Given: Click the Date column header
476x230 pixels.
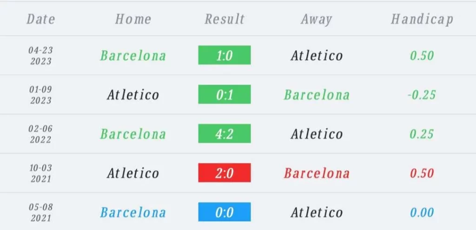Looking at the screenshot, I should coord(41,19).
